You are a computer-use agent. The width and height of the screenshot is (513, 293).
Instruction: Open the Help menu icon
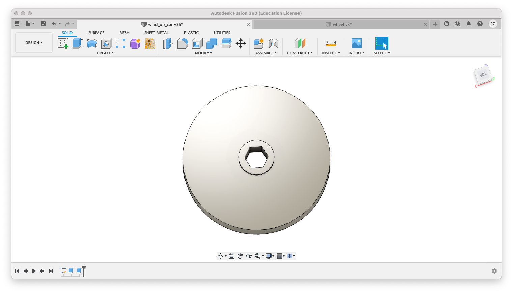click(x=480, y=24)
